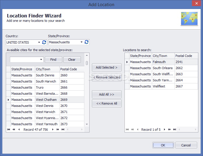This screenshot has height=156, width=203.
Task: Select the West Chatham row
Action: (45, 100)
